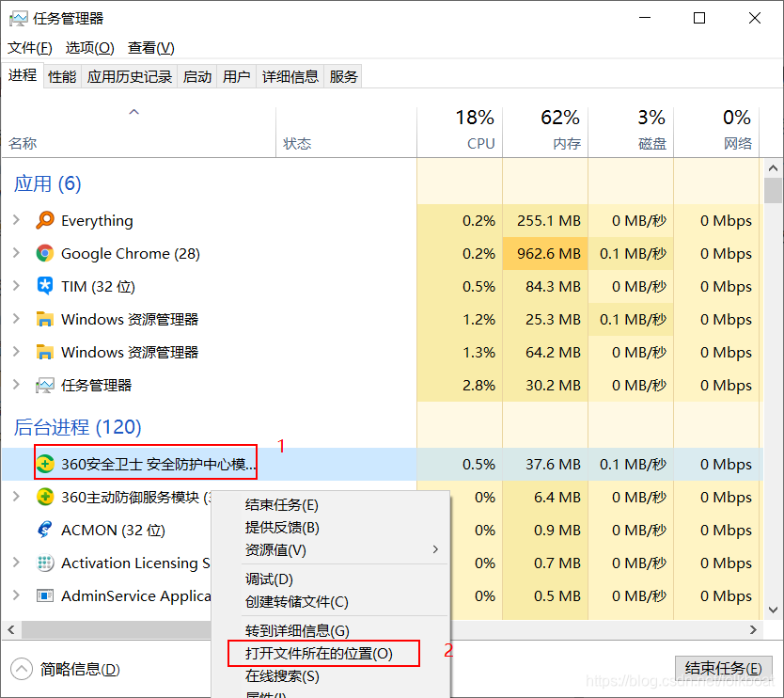Click the Activation Licensing Service icon
Viewport: 784px width, 698px height.
point(45,563)
